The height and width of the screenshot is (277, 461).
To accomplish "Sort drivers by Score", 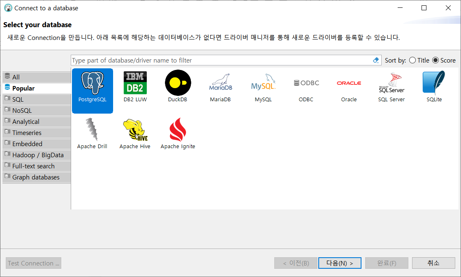I will point(444,61).
